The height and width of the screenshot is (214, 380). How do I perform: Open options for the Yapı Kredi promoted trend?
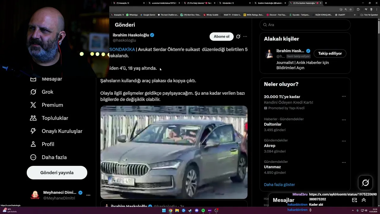(x=344, y=97)
